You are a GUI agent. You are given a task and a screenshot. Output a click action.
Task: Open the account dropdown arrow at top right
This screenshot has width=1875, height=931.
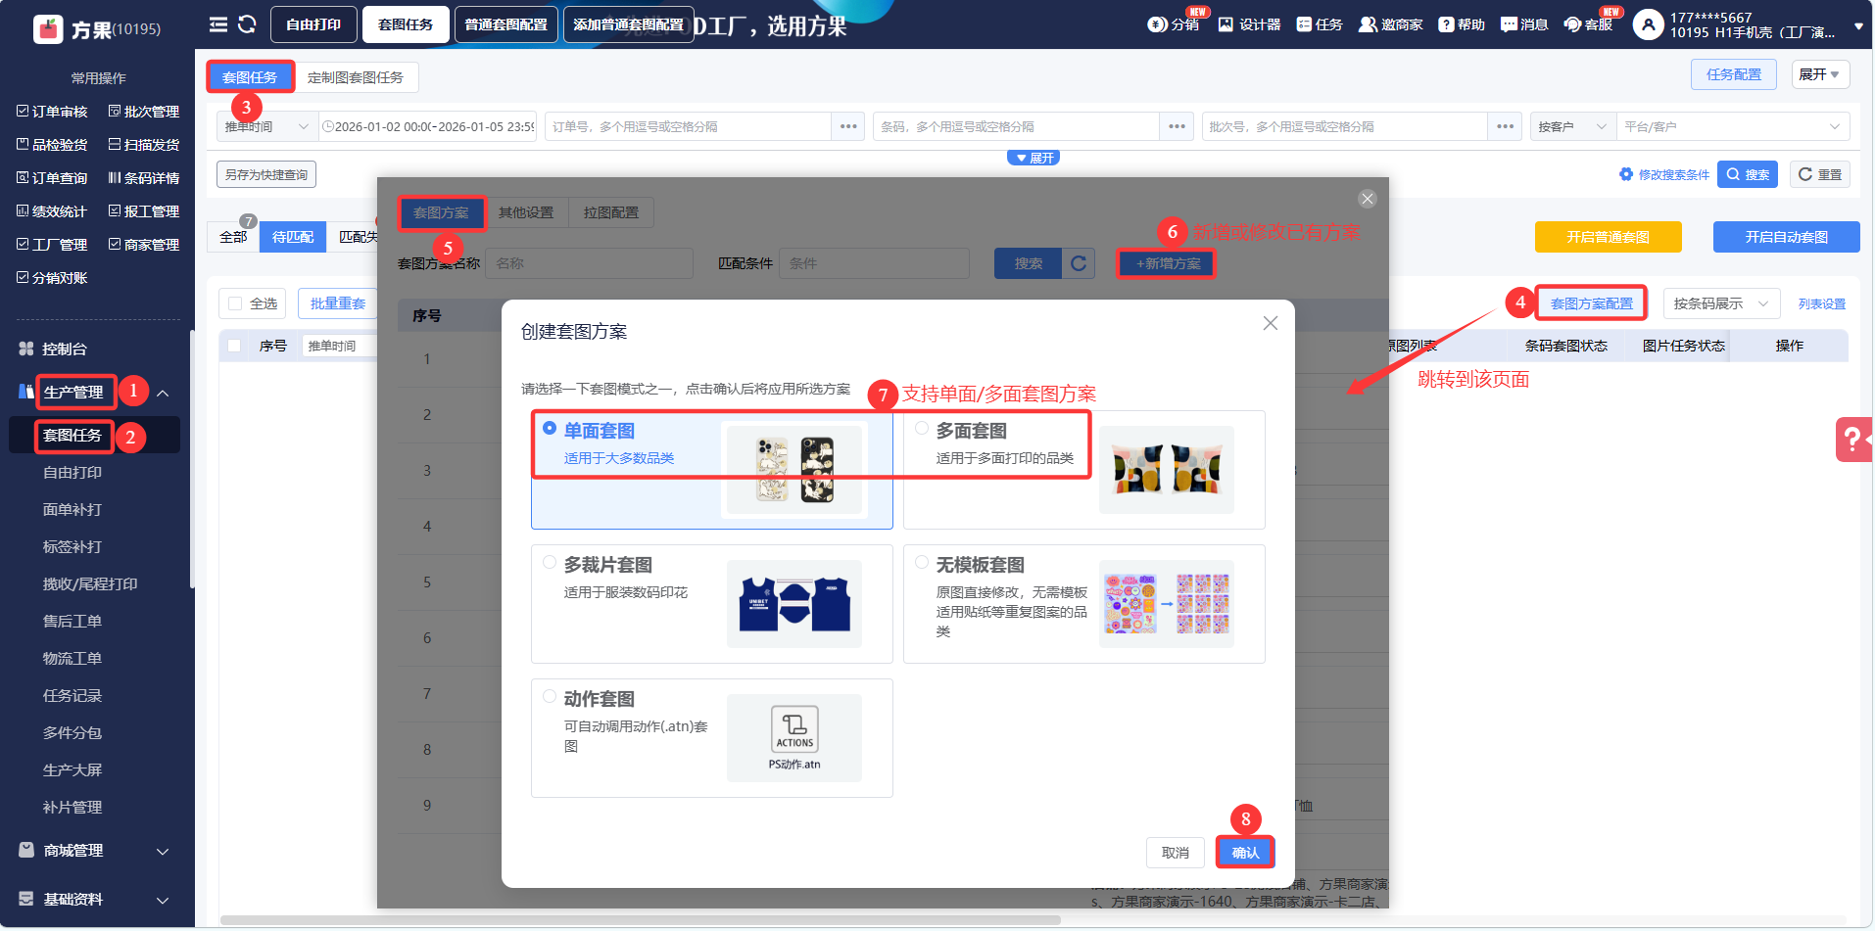click(x=1858, y=27)
